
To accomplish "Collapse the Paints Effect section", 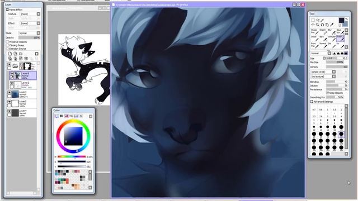I will pyautogui.click(x=7, y=9).
